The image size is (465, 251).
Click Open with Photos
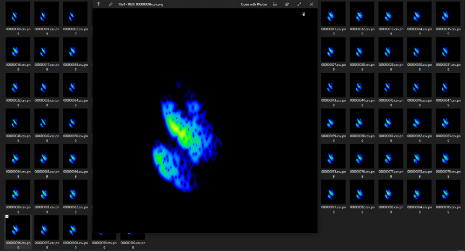(253, 4)
